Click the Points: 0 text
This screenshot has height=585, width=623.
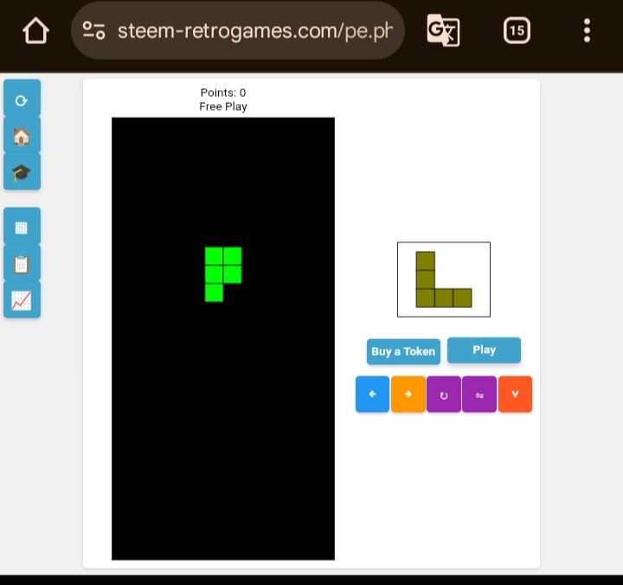click(x=223, y=93)
